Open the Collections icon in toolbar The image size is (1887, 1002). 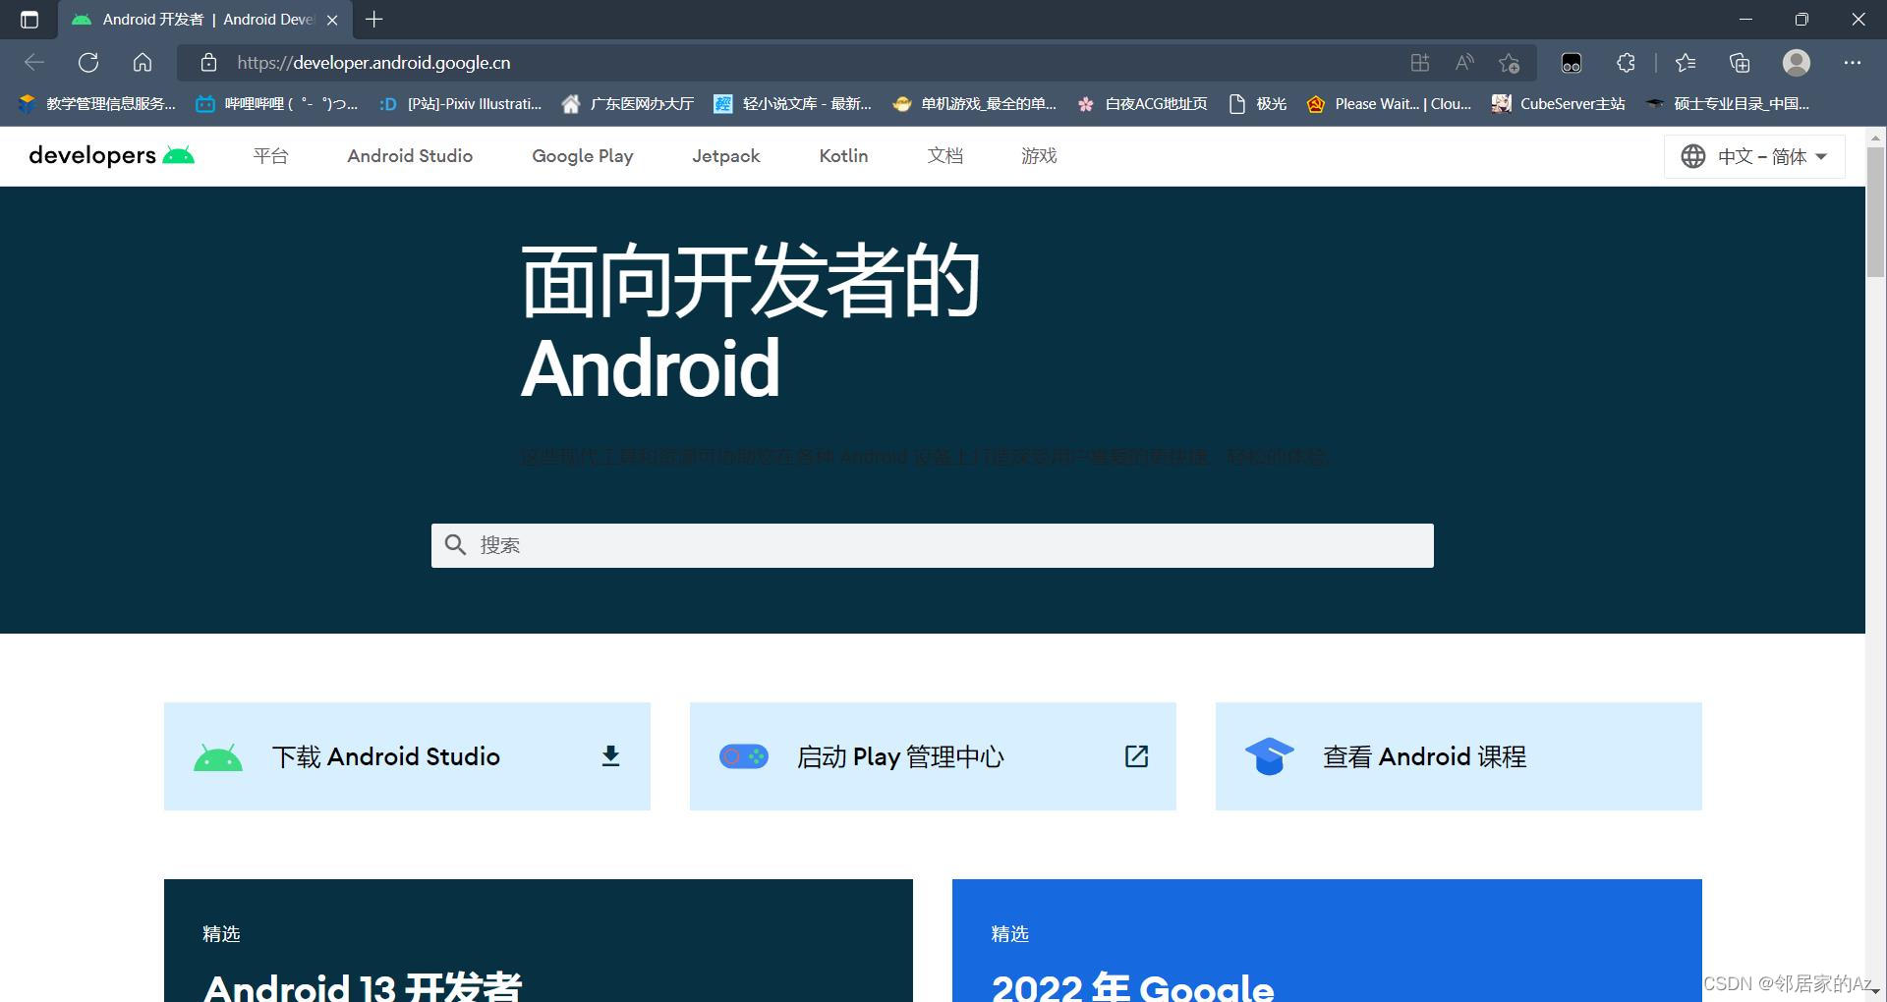(1739, 62)
